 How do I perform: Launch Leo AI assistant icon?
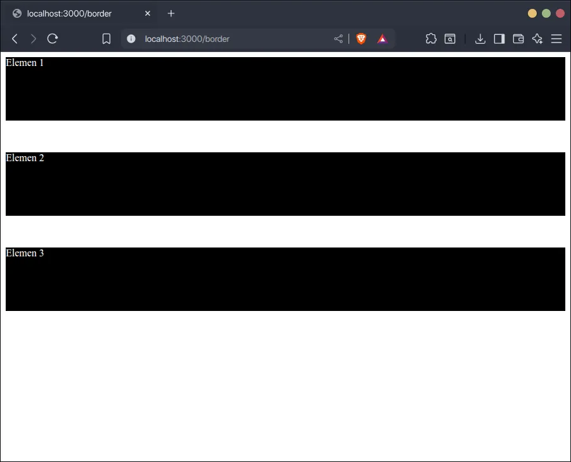tap(537, 39)
